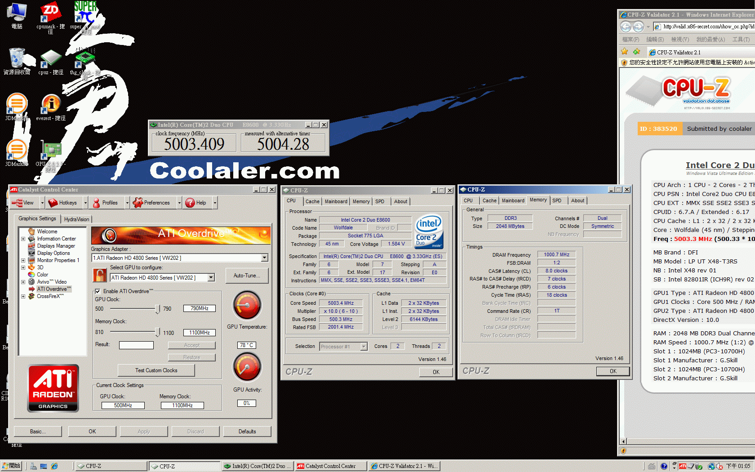The width and height of the screenshot is (755, 472).
Task: Click the show desktop quick launch icon
Action: click(x=44, y=467)
